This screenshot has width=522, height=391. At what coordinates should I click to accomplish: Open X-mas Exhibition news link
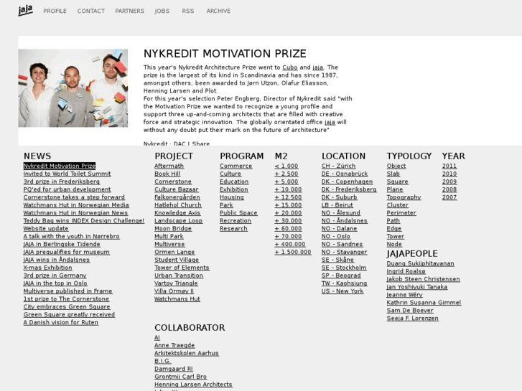[47, 268]
